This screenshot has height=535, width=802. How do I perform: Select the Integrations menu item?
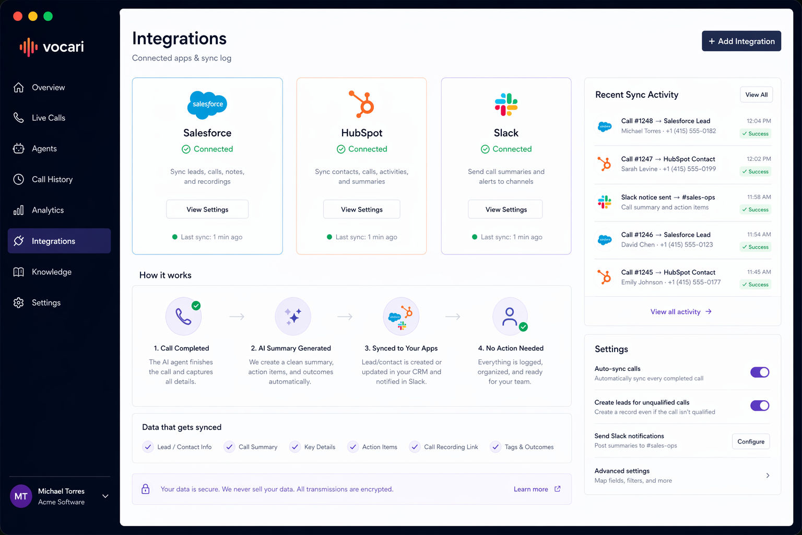pos(59,241)
